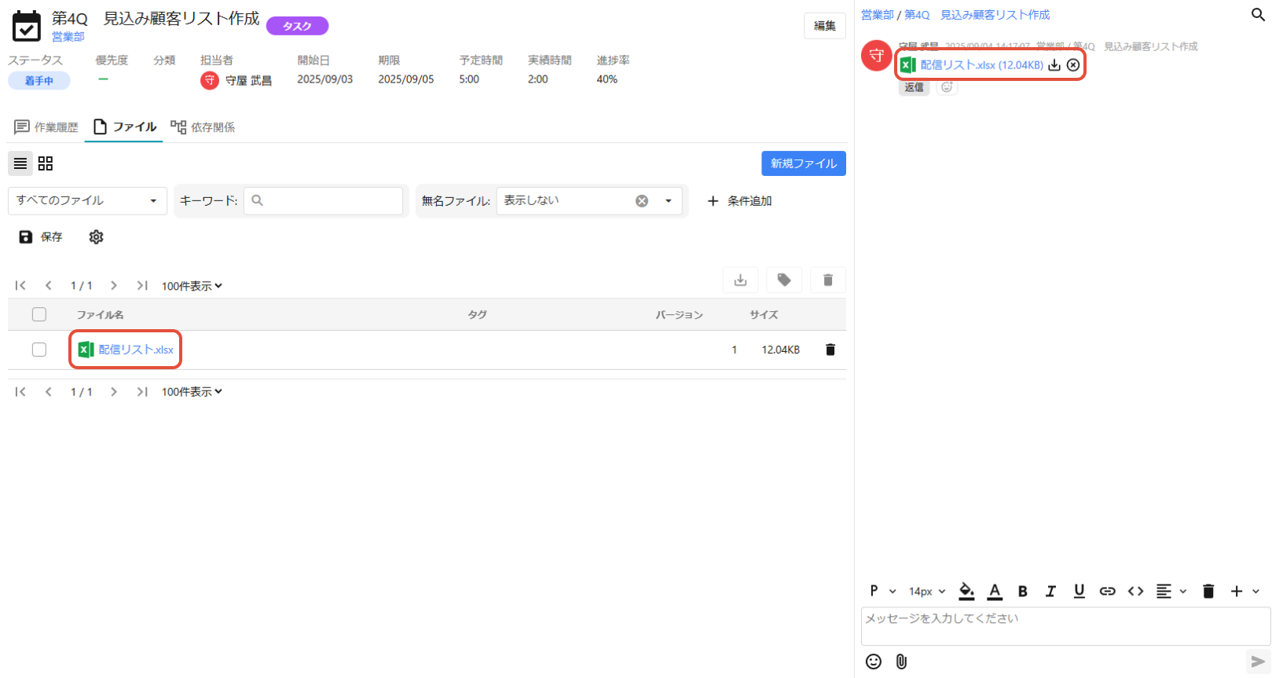
Task: Go to first page in top pagination
Action: point(20,285)
